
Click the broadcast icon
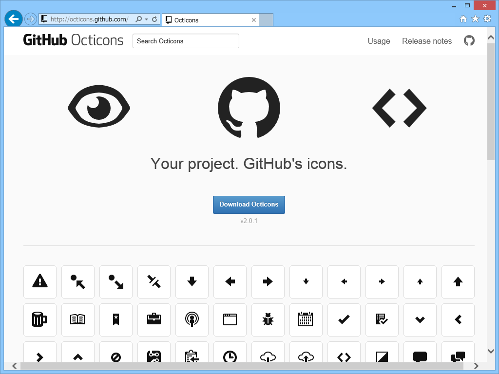tap(192, 320)
